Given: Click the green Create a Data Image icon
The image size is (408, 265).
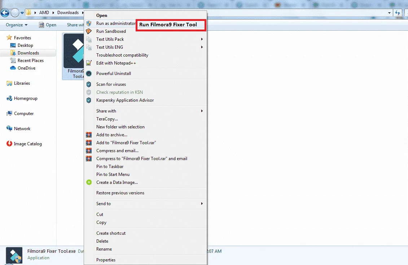Looking at the screenshot, I should click(x=89, y=182).
